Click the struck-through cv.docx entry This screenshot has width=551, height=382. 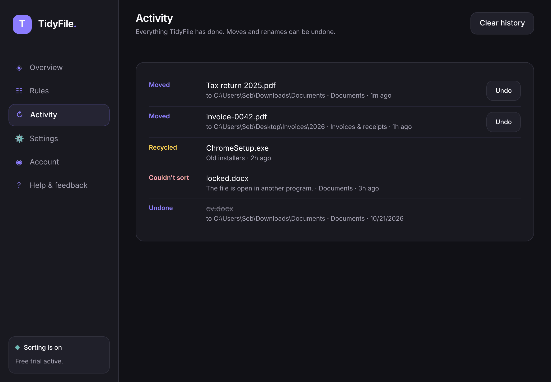220,209
